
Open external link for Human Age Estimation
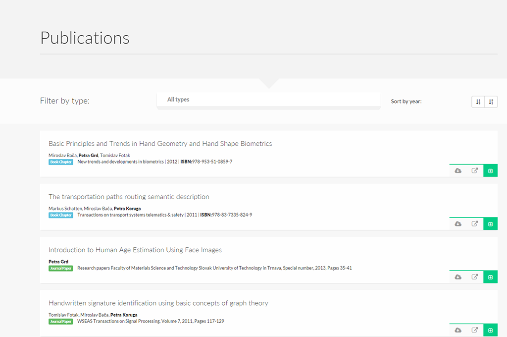[474, 277]
